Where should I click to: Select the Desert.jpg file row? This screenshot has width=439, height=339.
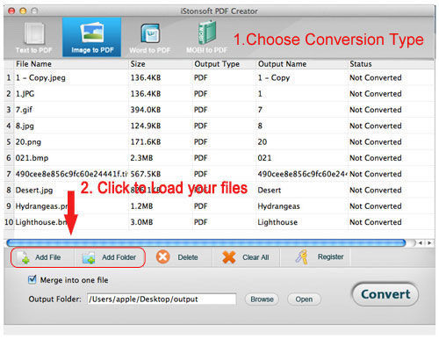[x=219, y=191]
